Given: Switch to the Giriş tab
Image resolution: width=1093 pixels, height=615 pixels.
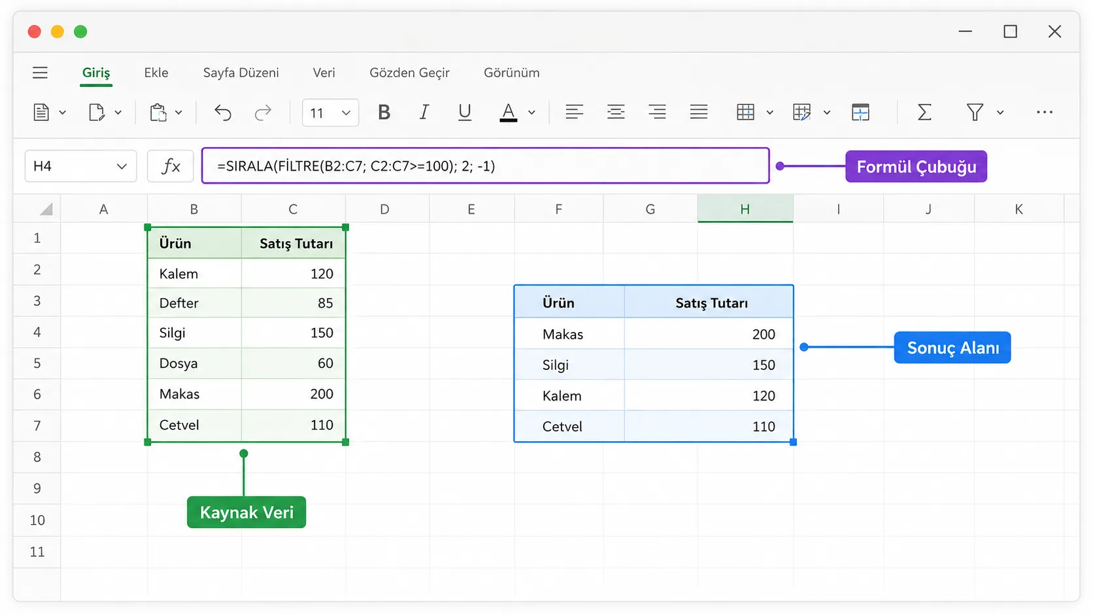Looking at the screenshot, I should click(96, 73).
